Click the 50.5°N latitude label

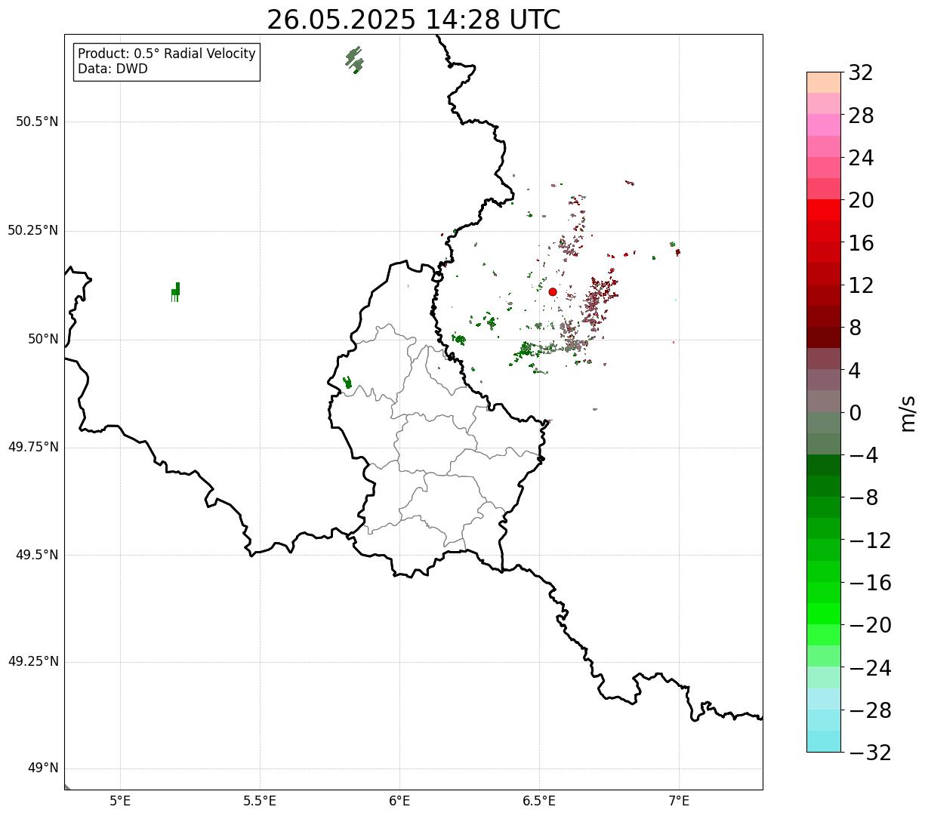(x=36, y=122)
